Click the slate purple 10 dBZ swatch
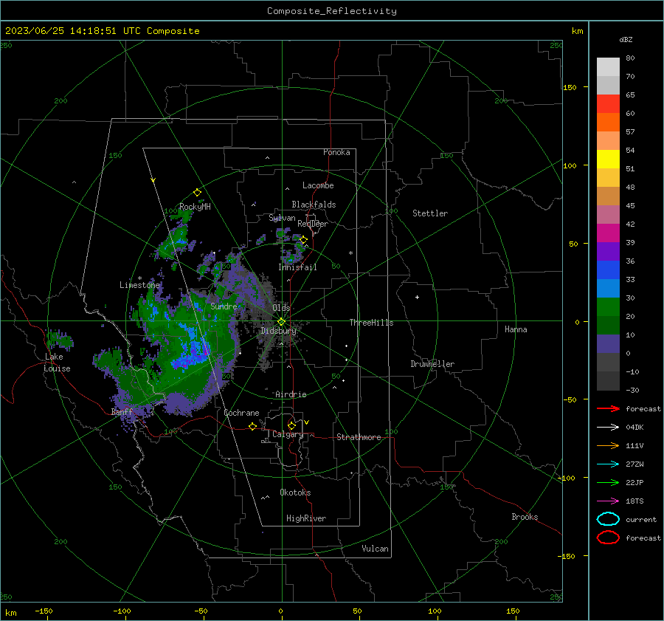The image size is (664, 621). (608, 344)
